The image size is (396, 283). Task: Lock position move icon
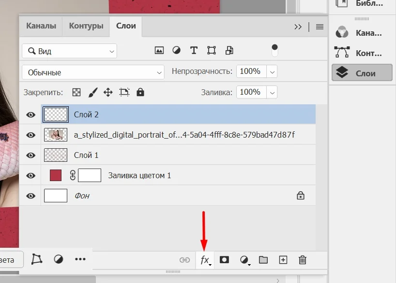click(x=108, y=93)
